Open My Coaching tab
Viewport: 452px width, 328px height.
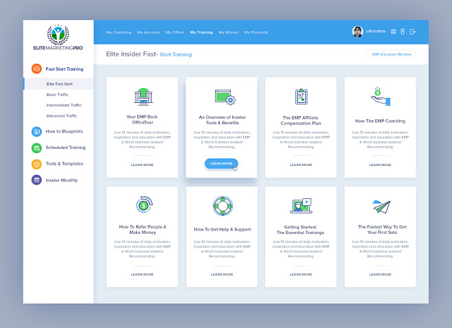[118, 32]
